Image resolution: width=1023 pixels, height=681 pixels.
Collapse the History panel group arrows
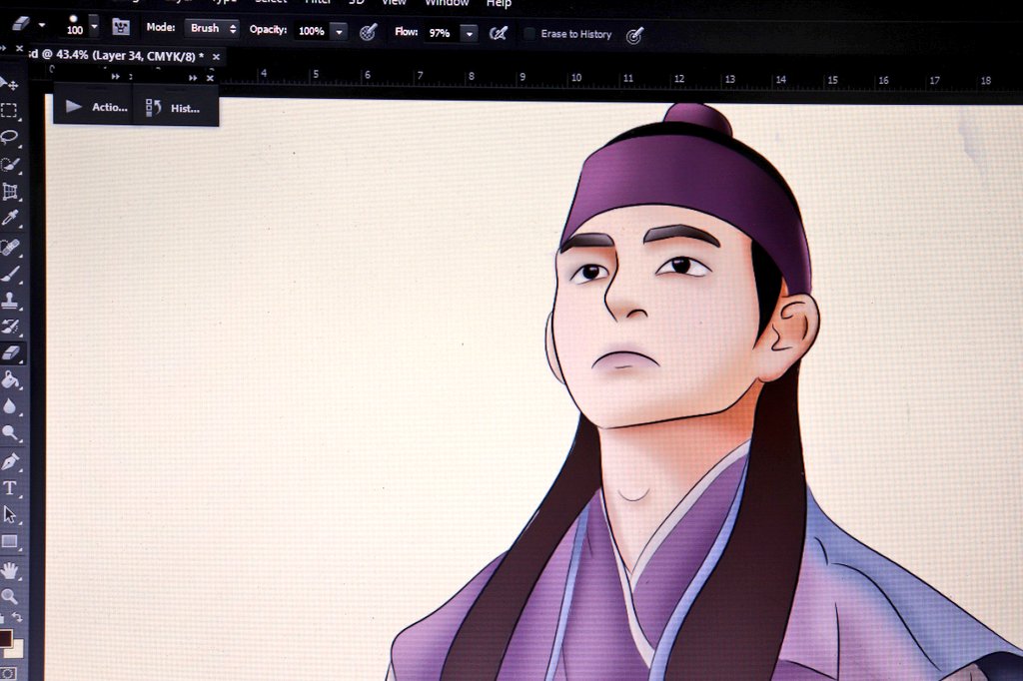pyautogui.click(x=193, y=78)
